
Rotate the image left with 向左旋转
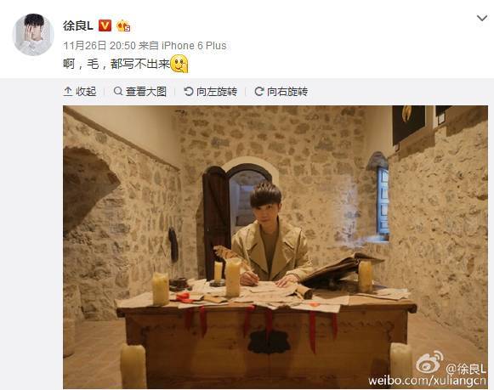(211, 92)
